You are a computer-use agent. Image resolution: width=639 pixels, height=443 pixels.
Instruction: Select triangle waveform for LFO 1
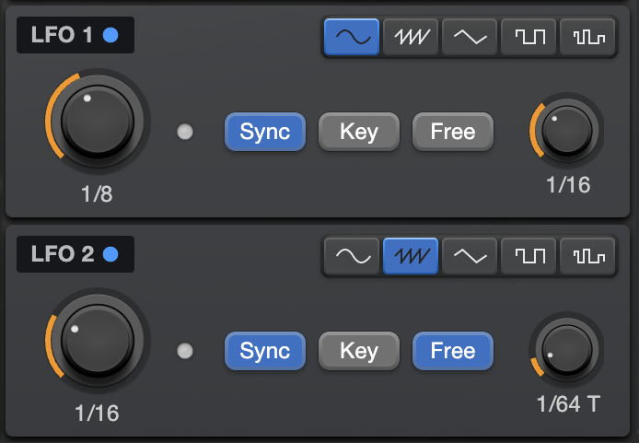pyautogui.click(x=470, y=37)
